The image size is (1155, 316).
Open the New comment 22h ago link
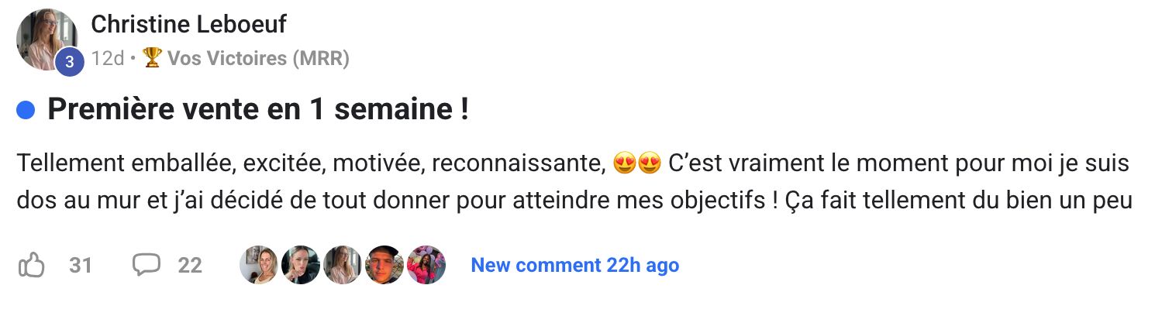click(574, 266)
